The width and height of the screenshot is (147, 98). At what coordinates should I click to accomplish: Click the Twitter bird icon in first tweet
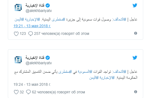click(135, 5)
